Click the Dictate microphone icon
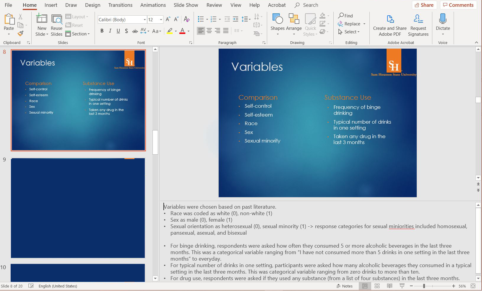The width and height of the screenshot is (482, 291). [442, 19]
